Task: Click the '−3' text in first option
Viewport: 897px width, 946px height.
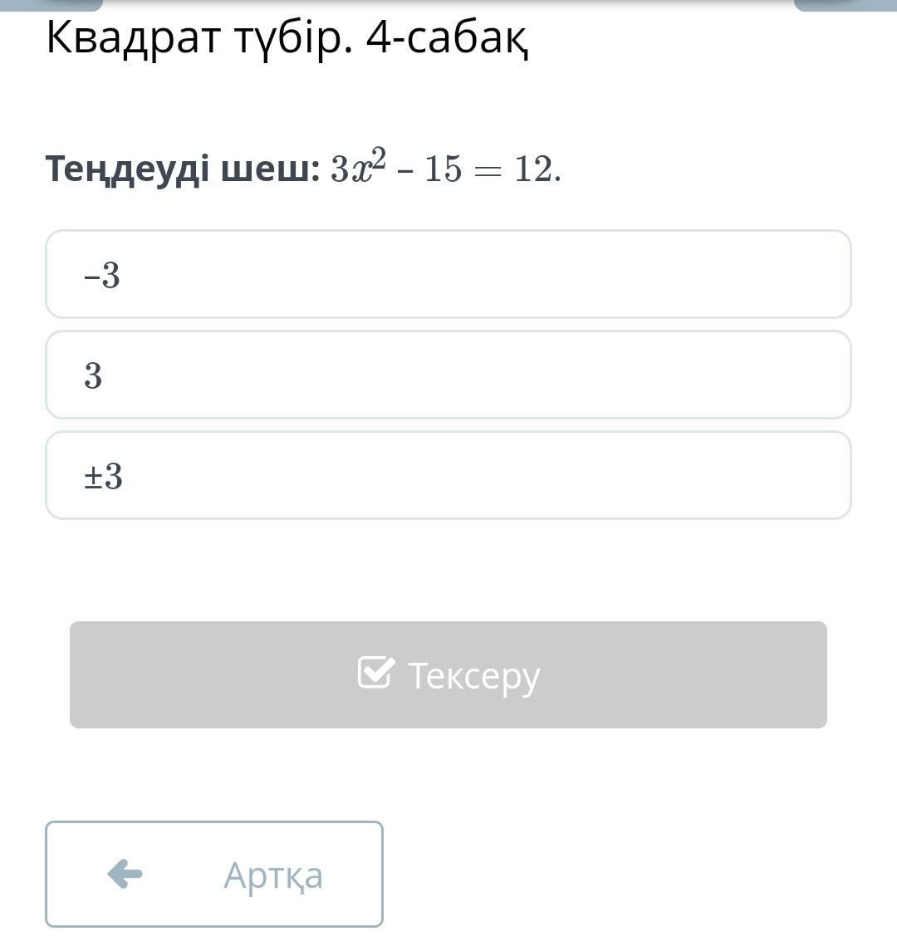Action: point(102,275)
